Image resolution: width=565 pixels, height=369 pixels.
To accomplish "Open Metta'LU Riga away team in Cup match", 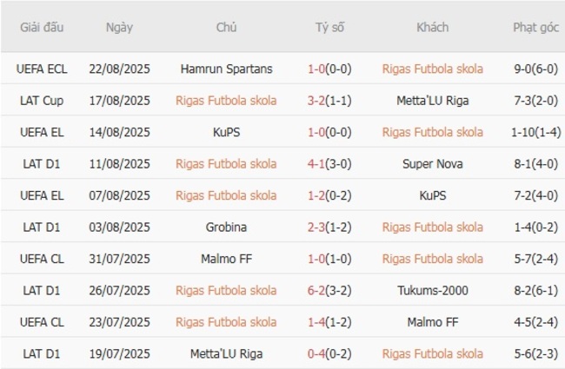I will point(432,100).
